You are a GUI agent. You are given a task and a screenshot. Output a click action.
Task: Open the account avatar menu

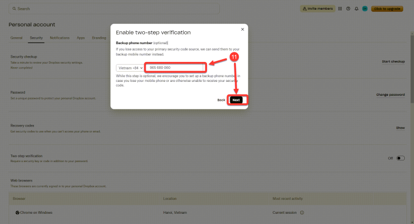pos(365,9)
